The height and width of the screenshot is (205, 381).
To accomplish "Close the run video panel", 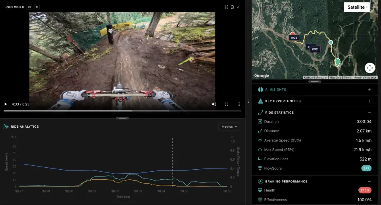I will point(238,7).
